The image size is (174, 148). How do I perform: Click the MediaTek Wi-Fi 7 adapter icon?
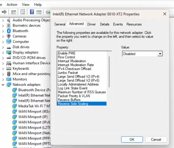(14, 106)
